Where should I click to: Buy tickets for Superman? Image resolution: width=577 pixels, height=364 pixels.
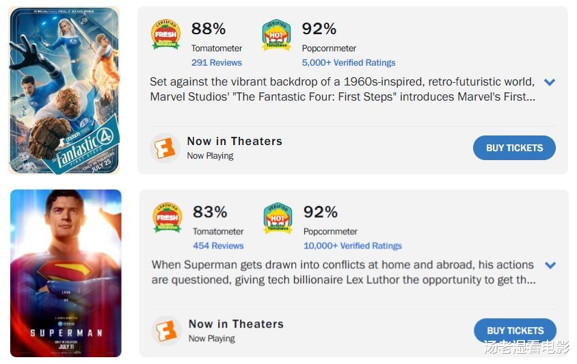pyautogui.click(x=515, y=330)
